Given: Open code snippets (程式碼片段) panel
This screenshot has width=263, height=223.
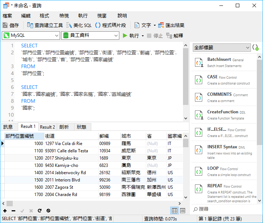Looking at the screenshot, I should (111, 26).
